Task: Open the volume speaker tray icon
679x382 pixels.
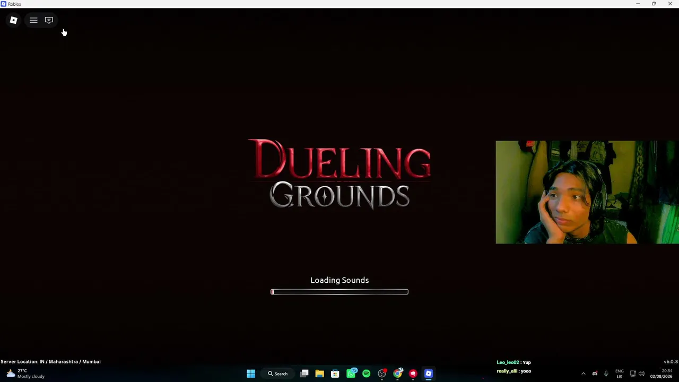Action: (642, 374)
